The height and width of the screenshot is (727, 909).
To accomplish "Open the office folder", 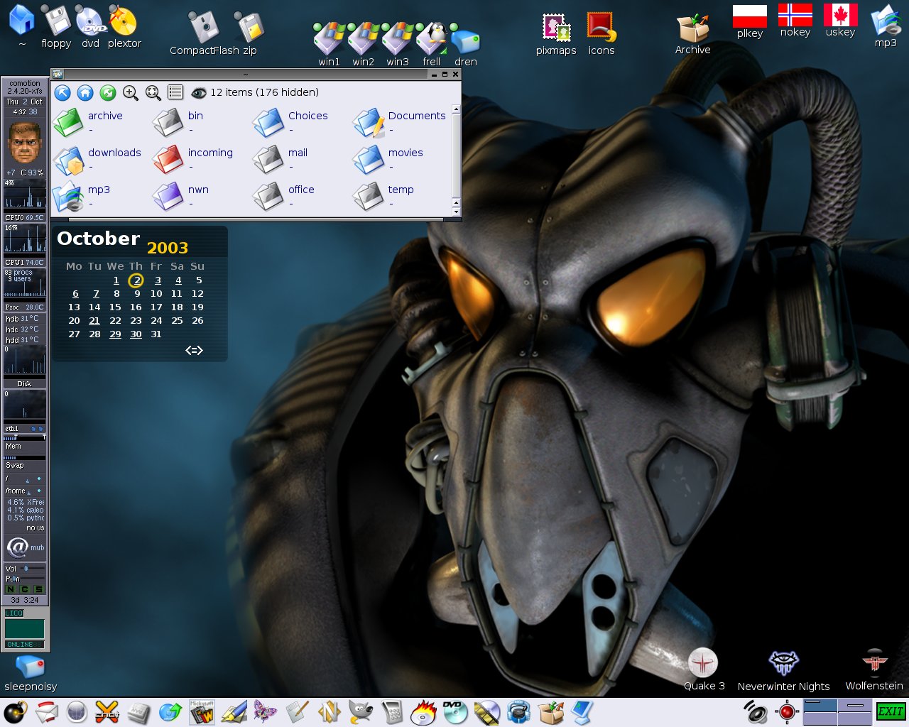I will pyautogui.click(x=268, y=197).
